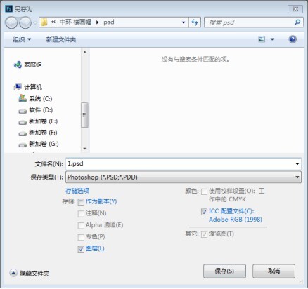Select the 家庭组 homegroup icon

click(18, 65)
